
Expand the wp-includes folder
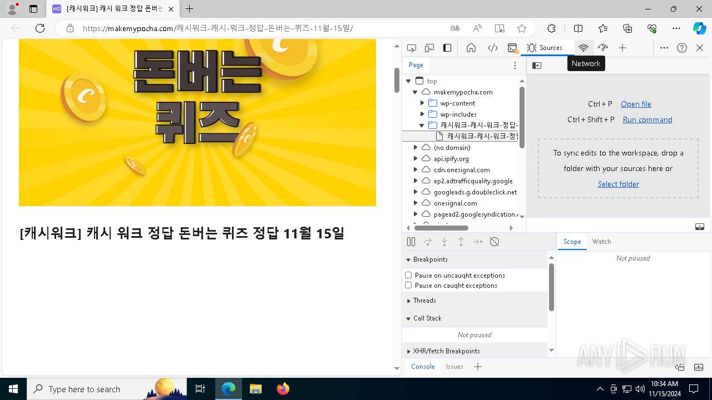422,114
